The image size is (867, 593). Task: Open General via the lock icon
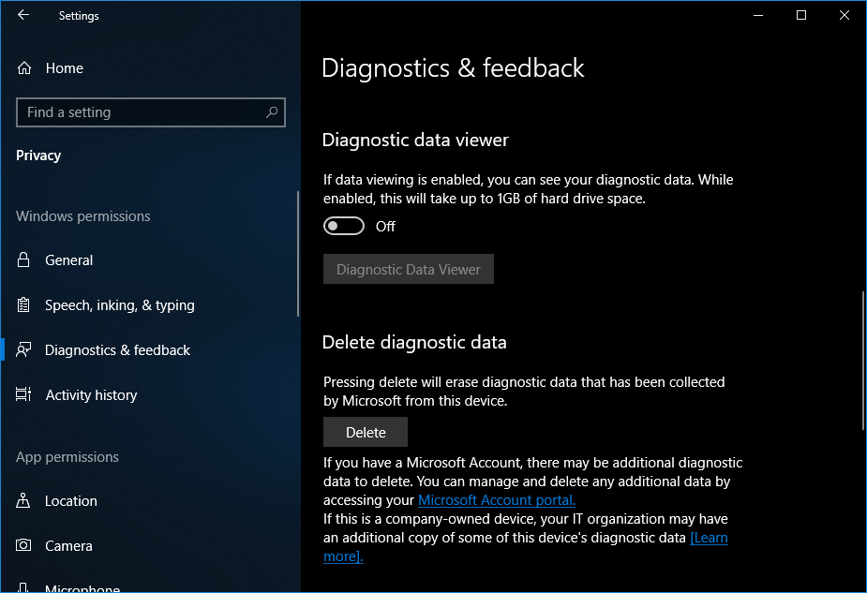point(24,260)
